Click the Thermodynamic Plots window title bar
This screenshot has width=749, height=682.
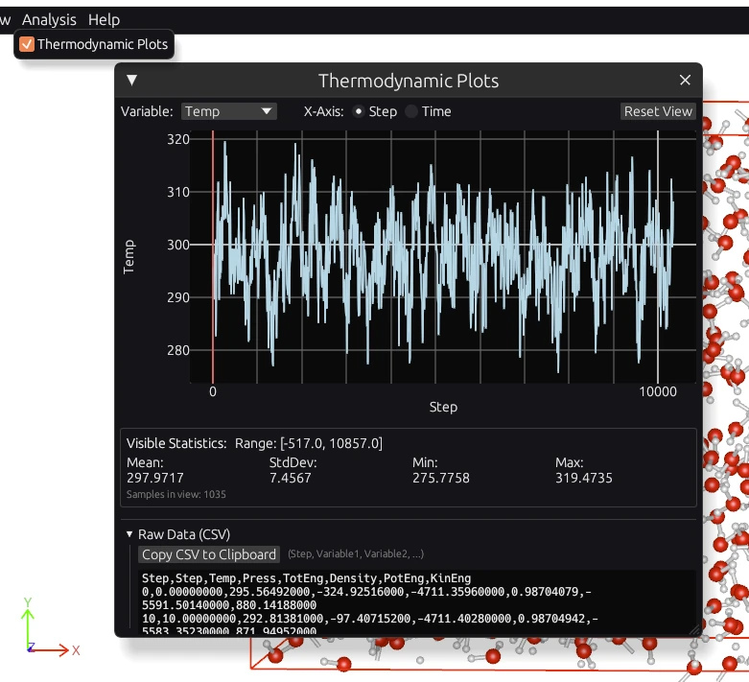coord(409,81)
